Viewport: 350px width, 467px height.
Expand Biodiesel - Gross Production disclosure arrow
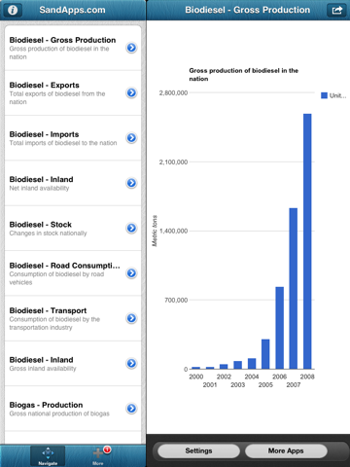coord(131,48)
